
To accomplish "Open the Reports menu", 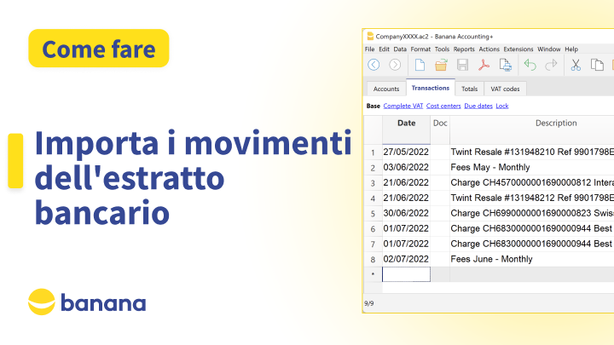I will [464, 49].
